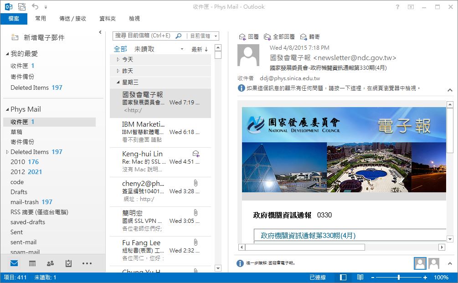Switch to Reading view icon in status bar
Screen dimensions: 458x283
(360, 277)
